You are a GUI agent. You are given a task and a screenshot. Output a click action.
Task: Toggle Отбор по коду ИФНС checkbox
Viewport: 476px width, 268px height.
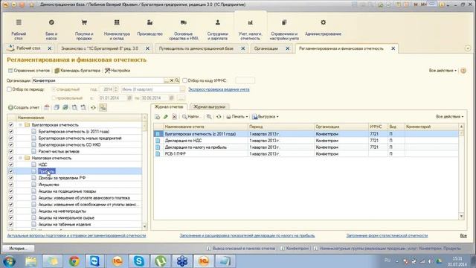184,80
